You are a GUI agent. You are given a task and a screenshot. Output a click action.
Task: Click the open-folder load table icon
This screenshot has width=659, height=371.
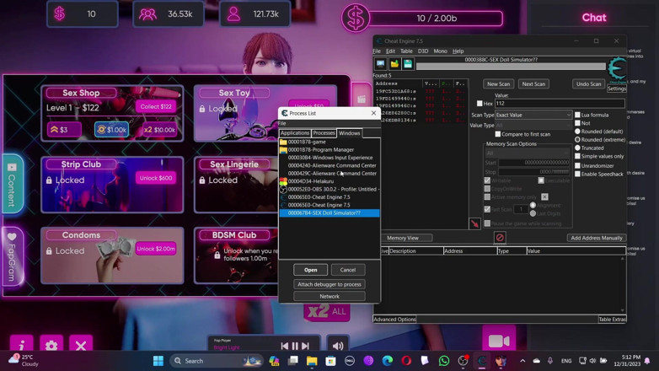[394, 64]
